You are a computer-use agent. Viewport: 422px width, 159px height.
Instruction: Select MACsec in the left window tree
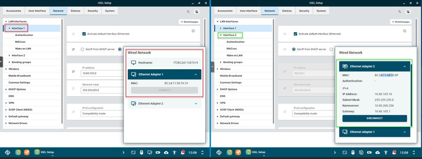pyautogui.click(x=20, y=42)
